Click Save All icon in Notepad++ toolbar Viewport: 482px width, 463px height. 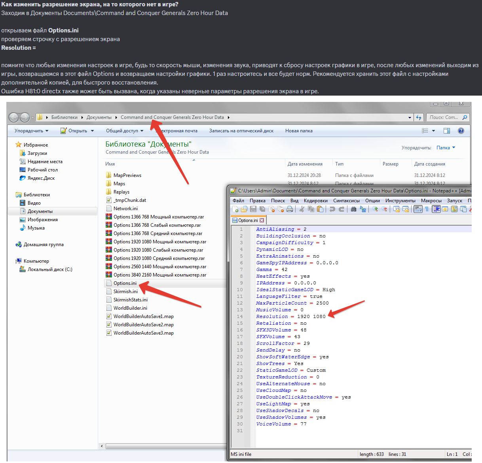coord(262,209)
